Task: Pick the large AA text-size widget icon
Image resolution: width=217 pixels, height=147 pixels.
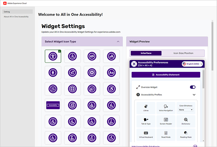Action: [x=112, y=56]
